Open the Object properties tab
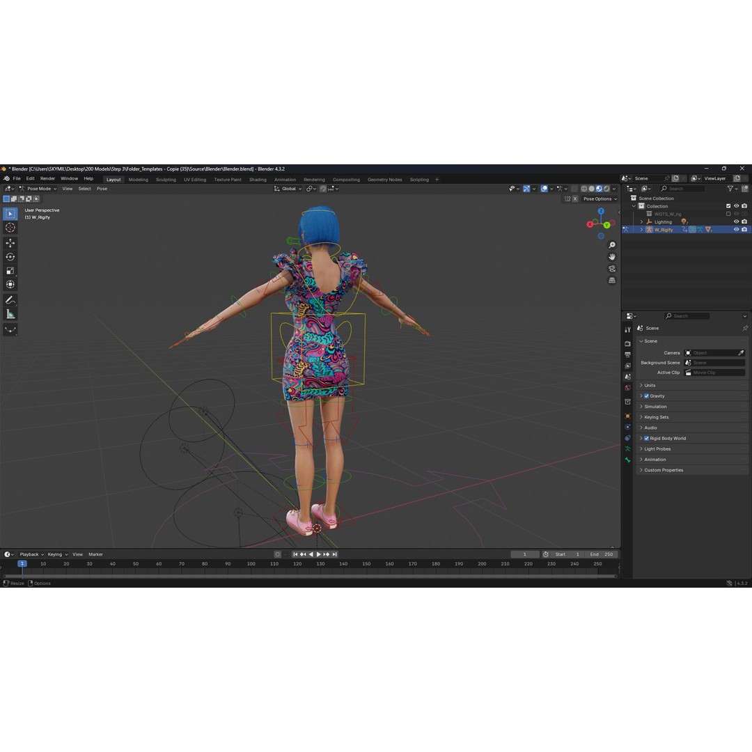752x752 pixels. [x=627, y=416]
